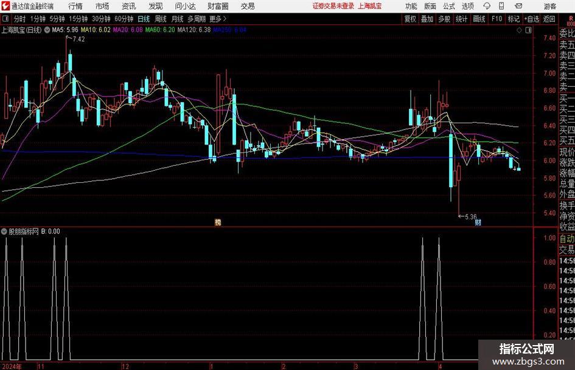575x370 pixels.
Task: Expand the MA indicator dropdown beside 上海凯宝(日线)
Action: (x=47, y=30)
